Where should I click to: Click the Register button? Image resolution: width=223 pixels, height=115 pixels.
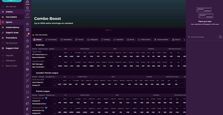(x=12, y=1)
